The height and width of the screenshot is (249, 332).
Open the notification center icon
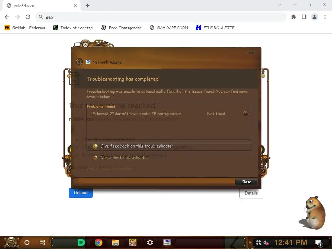[x=319, y=243]
